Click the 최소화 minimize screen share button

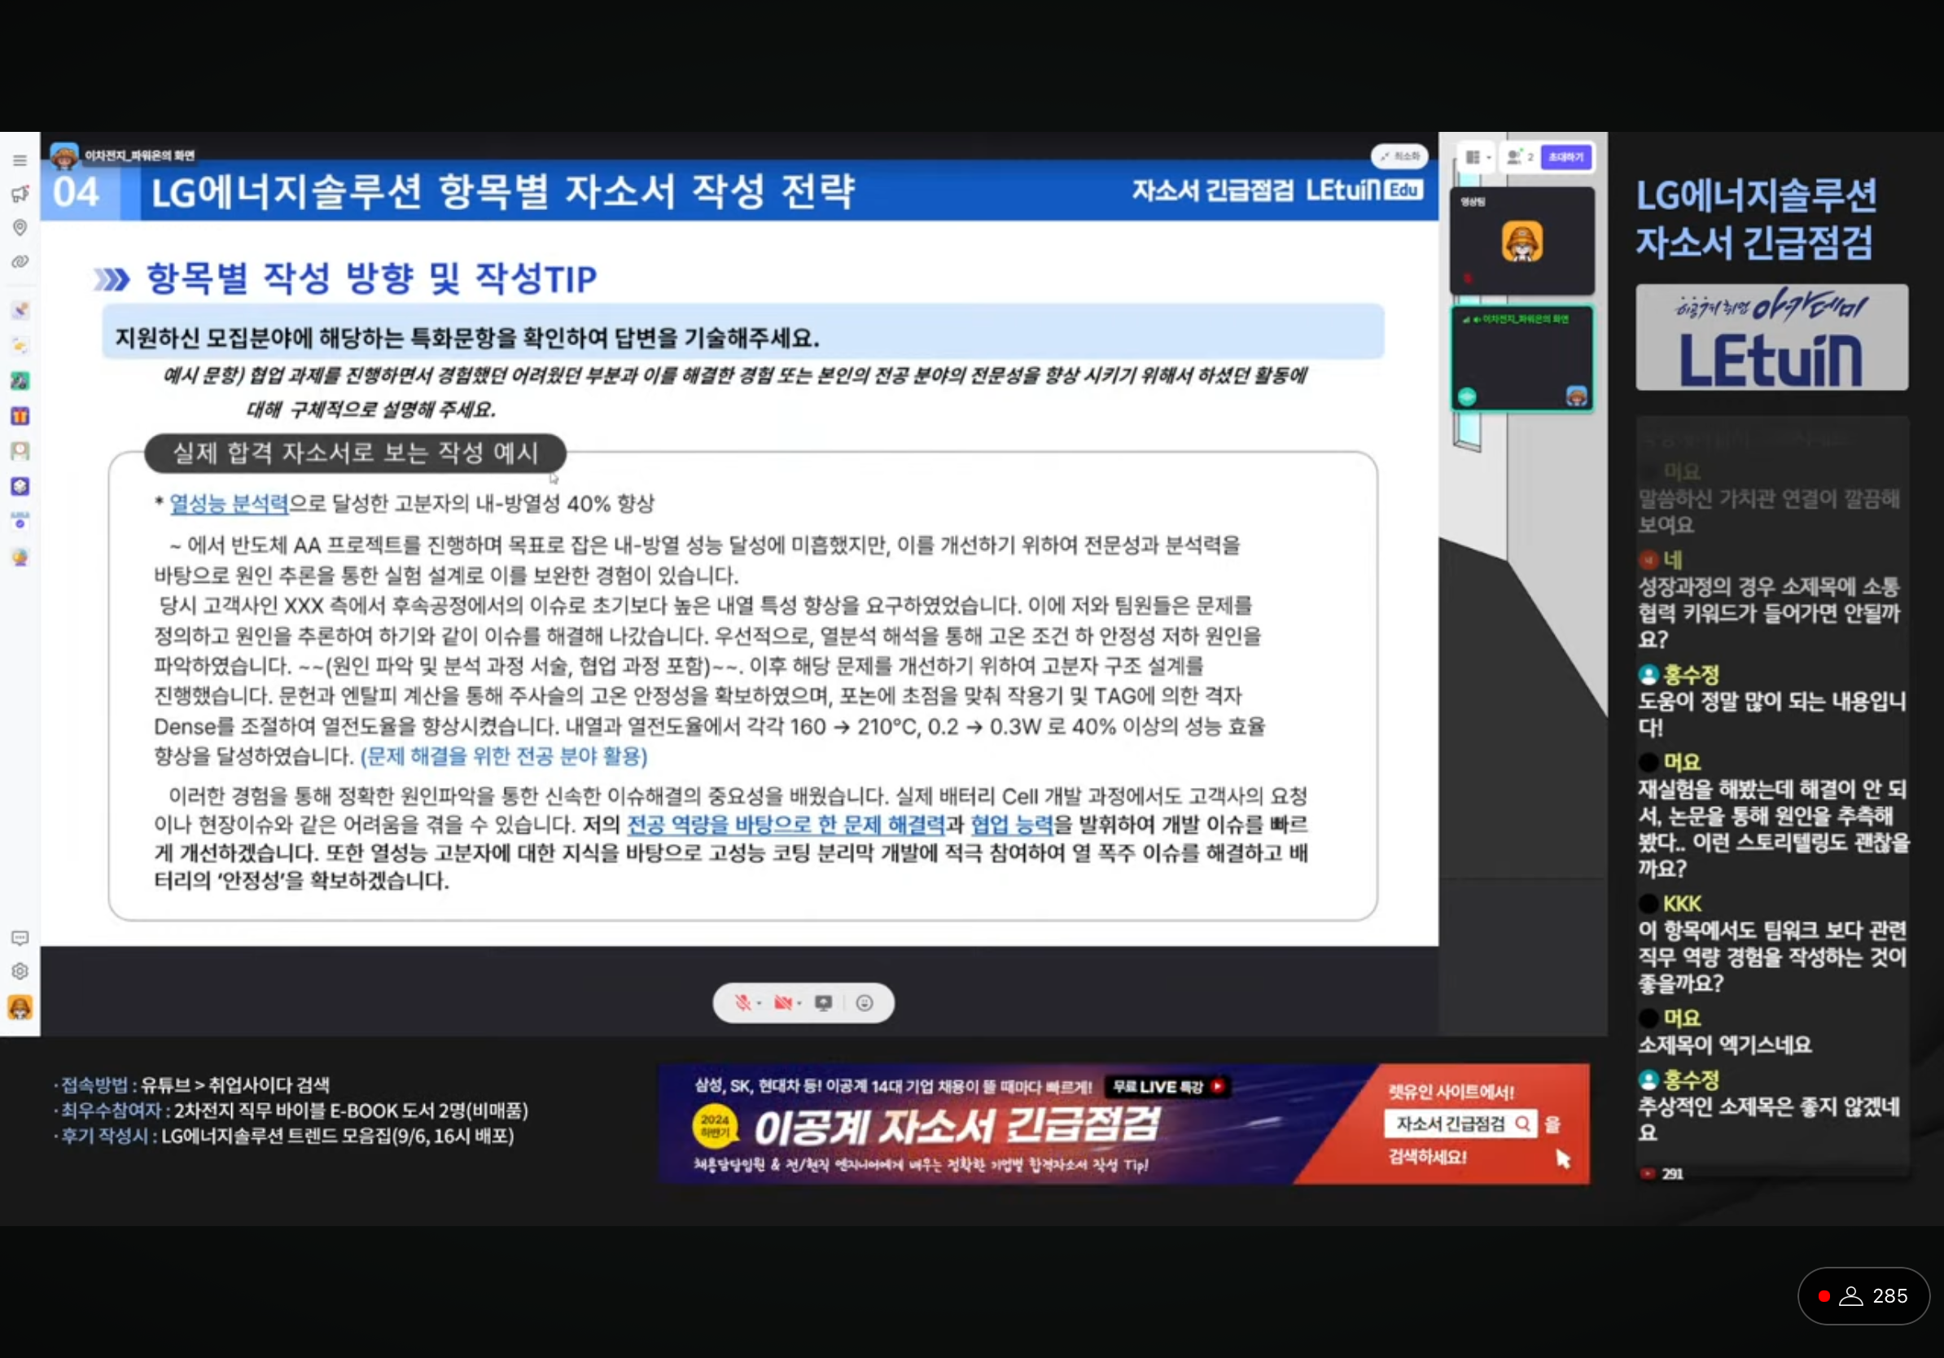coord(1399,156)
